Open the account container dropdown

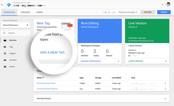tap(44, 6)
